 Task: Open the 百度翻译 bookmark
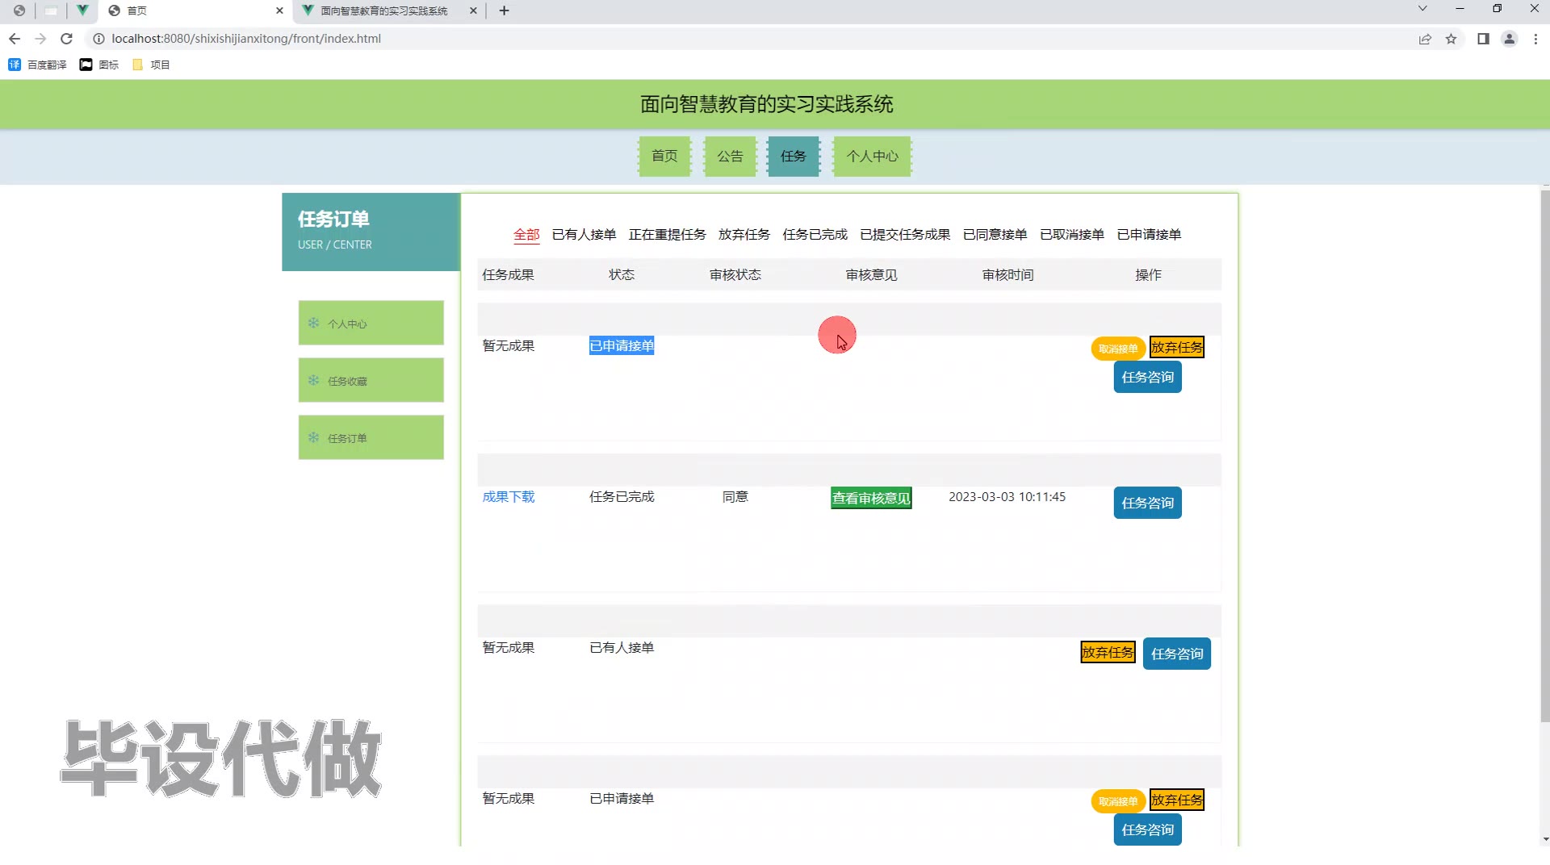pos(38,65)
